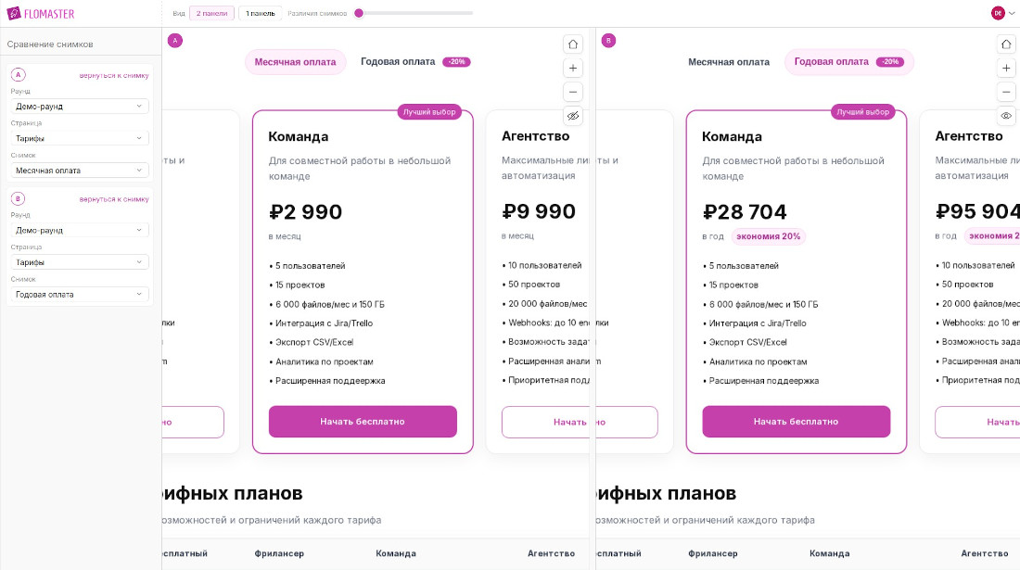Switch view to «1 панель»
Screen dimensions: 1020x570
260,13
